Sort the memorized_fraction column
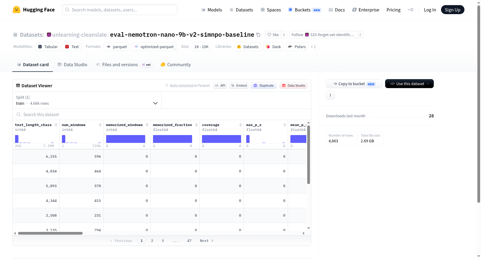This screenshot has height=259, width=481. pyautogui.click(x=196, y=125)
